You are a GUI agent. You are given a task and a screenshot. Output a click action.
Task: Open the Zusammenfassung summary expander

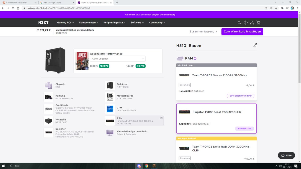[x=203, y=32]
